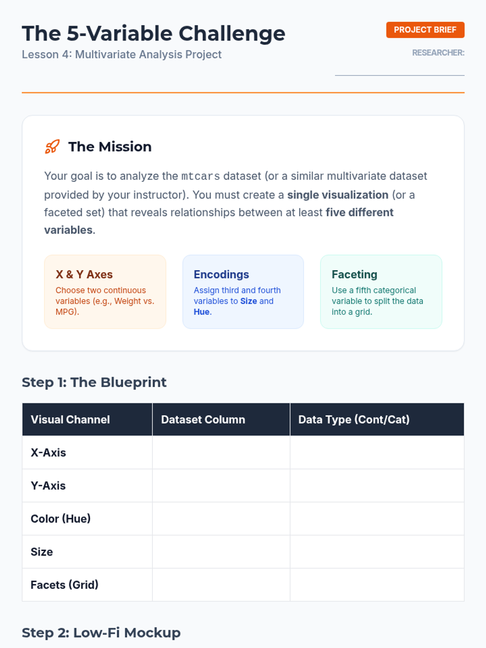The width and height of the screenshot is (486, 648).
Task: Click the Encodings card
Action: point(243,292)
